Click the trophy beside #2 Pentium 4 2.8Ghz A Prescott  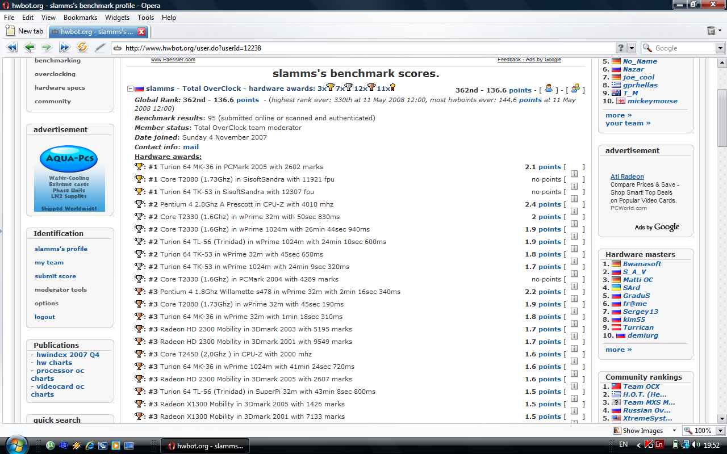click(x=139, y=204)
